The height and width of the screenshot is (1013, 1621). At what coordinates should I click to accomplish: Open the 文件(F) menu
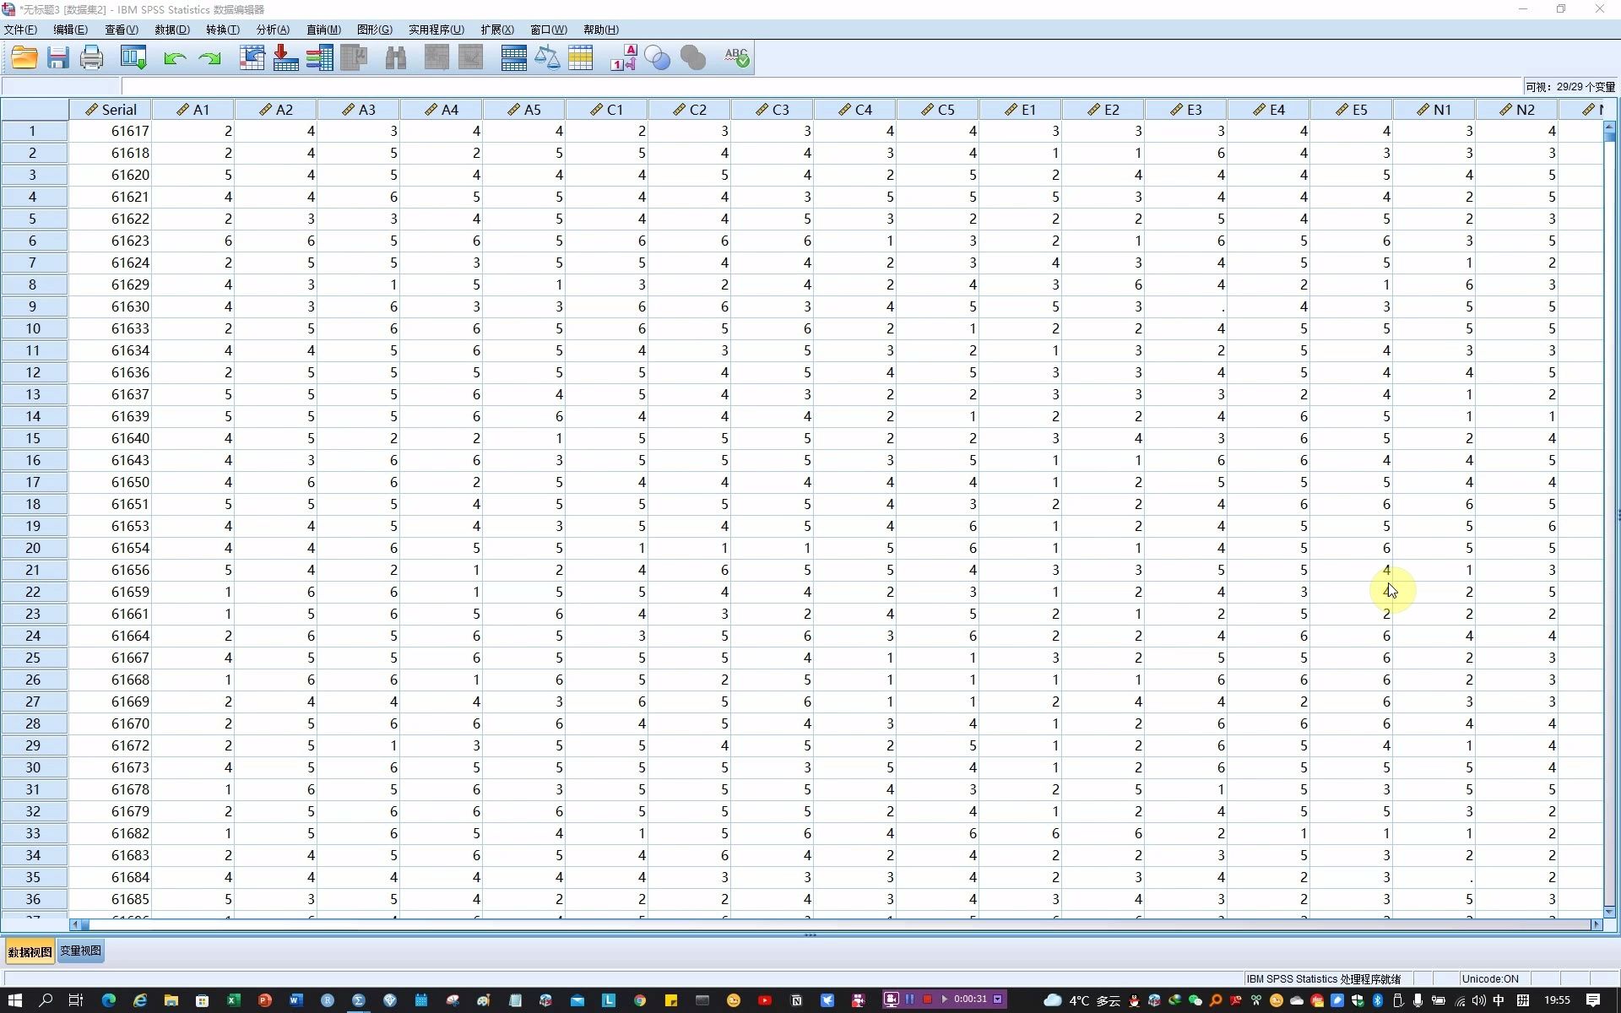pyautogui.click(x=20, y=30)
